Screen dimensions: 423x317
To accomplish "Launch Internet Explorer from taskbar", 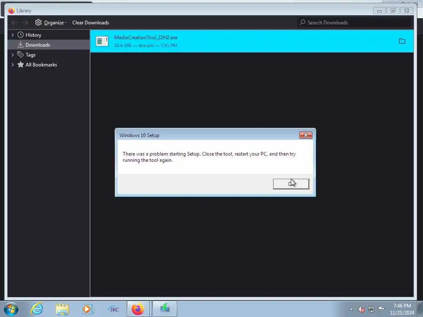I will pos(37,309).
